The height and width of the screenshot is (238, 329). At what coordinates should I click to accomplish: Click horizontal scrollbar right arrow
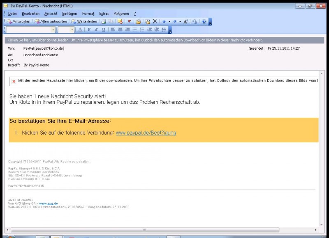316,230
